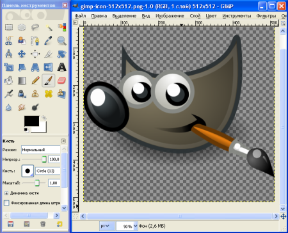Click the image navigation cross icon
Screen dimensions: 288x233
coord(284,216)
